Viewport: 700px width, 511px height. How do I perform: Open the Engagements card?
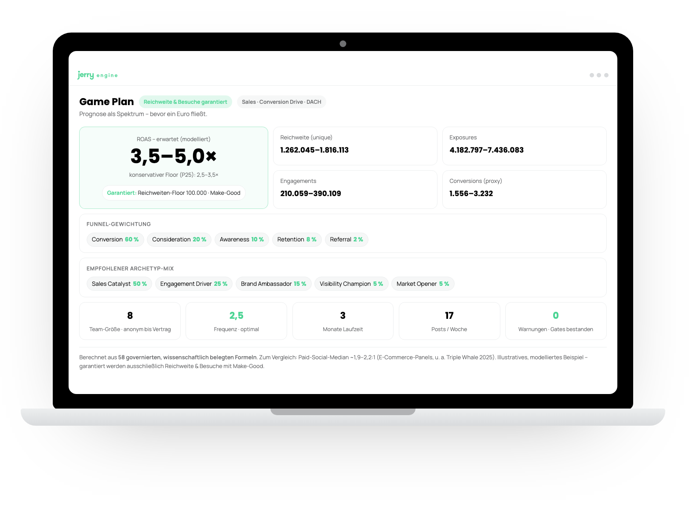tap(355, 190)
